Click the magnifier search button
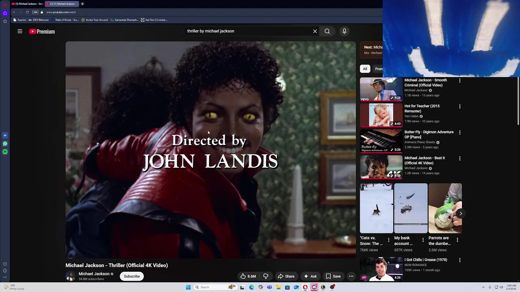The image size is (520, 292). pos(327,31)
